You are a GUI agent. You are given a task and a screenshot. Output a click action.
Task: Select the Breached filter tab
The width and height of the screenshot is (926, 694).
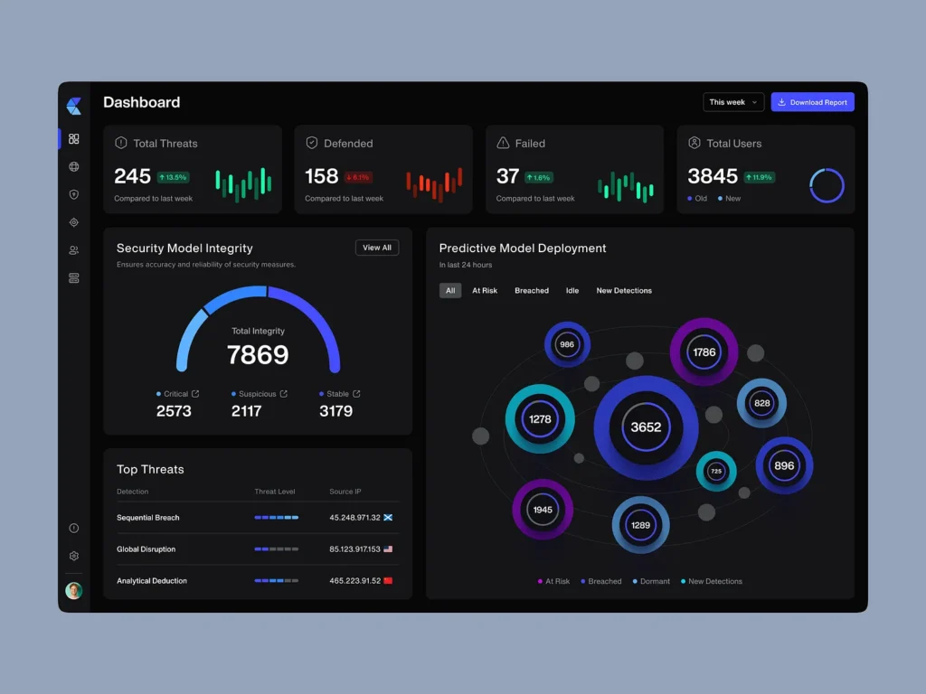(x=532, y=291)
